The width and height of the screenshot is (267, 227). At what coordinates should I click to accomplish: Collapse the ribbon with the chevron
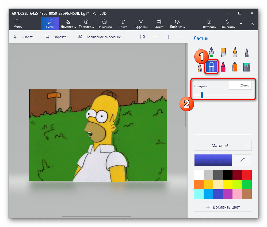(x=252, y=24)
